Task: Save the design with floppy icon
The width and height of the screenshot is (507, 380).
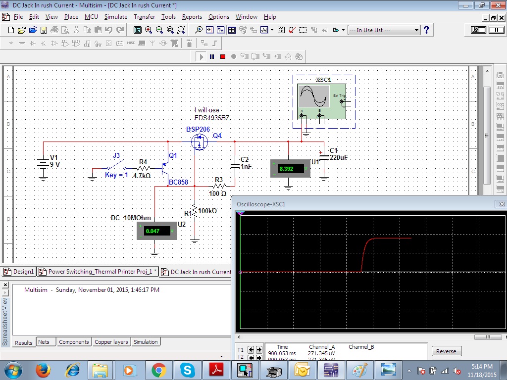Action: [43, 30]
